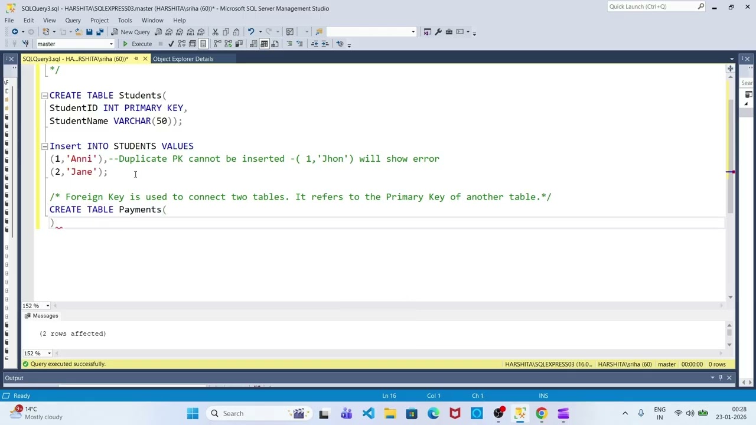Click the Save All icon
The width and height of the screenshot is (756, 425).
click(x=100, y=32)
